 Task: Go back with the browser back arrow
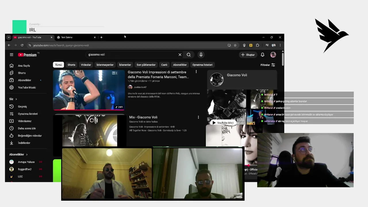(9, 45)
